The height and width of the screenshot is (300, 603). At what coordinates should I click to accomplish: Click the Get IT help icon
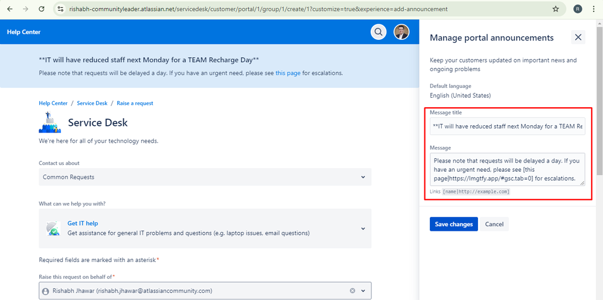pyautogui.click(x=53, y=228)
